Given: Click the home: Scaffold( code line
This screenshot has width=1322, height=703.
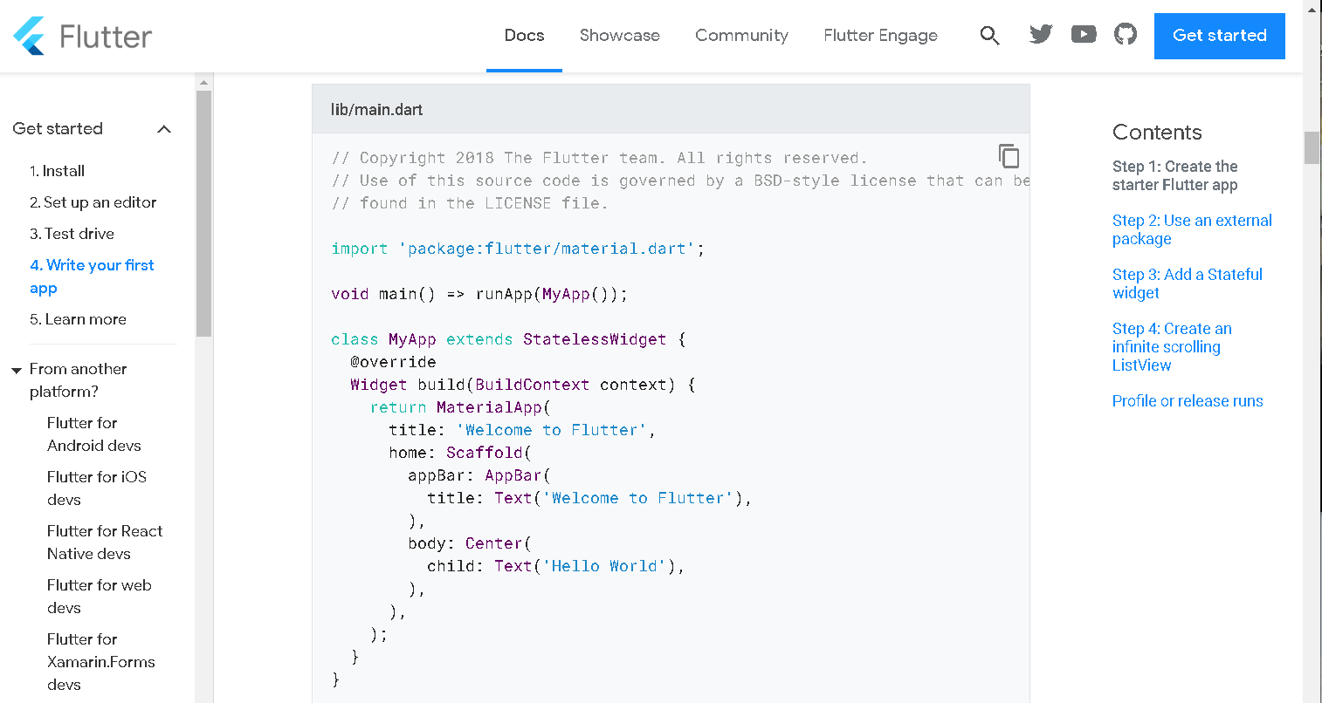Looking at the screenshot, I should (460, 453).
